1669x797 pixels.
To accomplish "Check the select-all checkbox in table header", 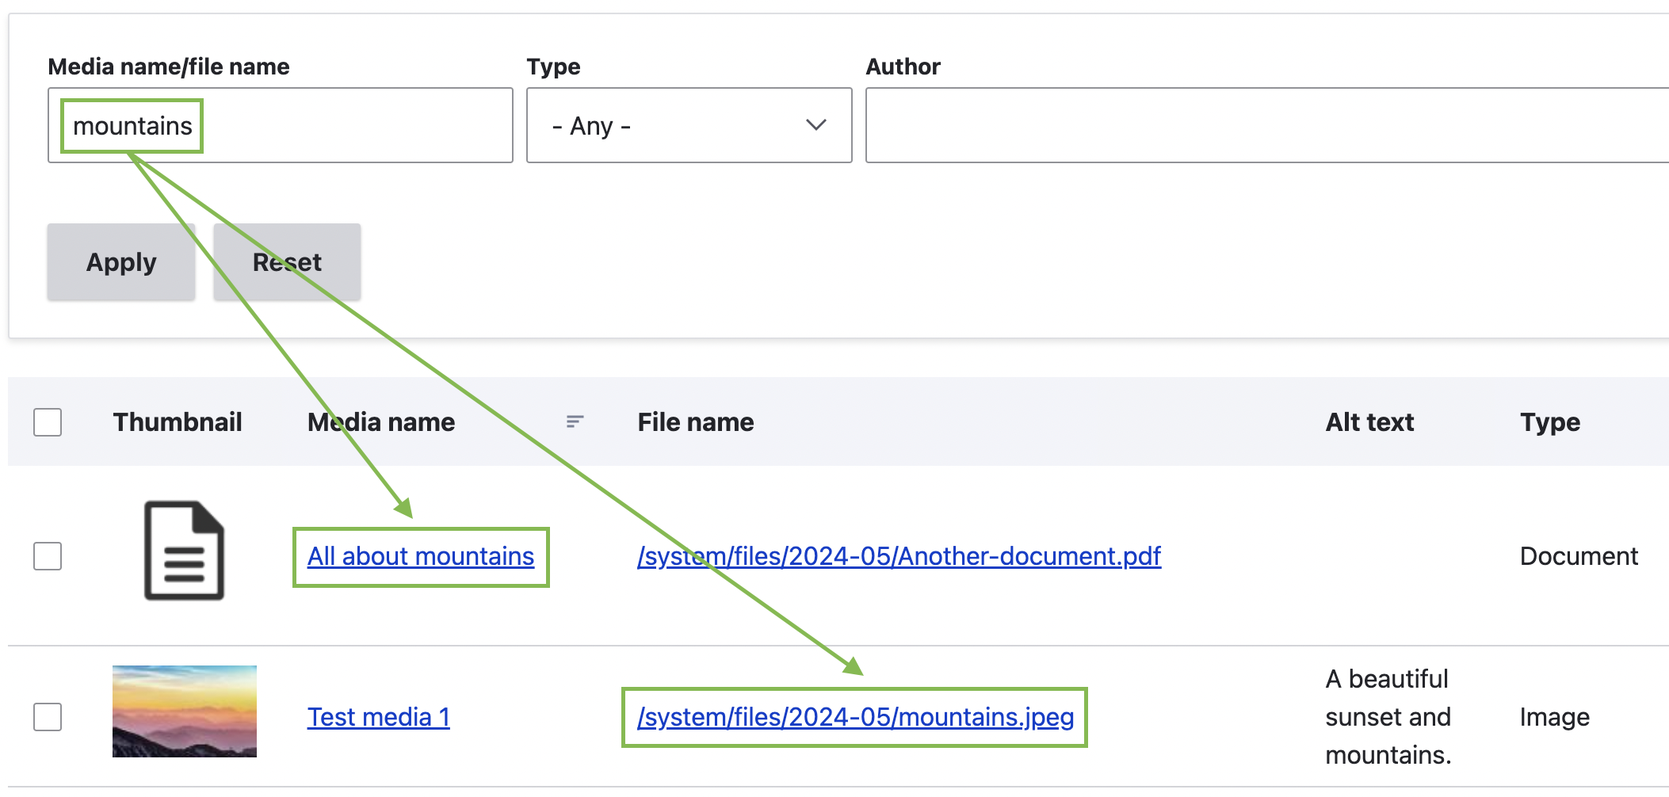I will point(48,422).
